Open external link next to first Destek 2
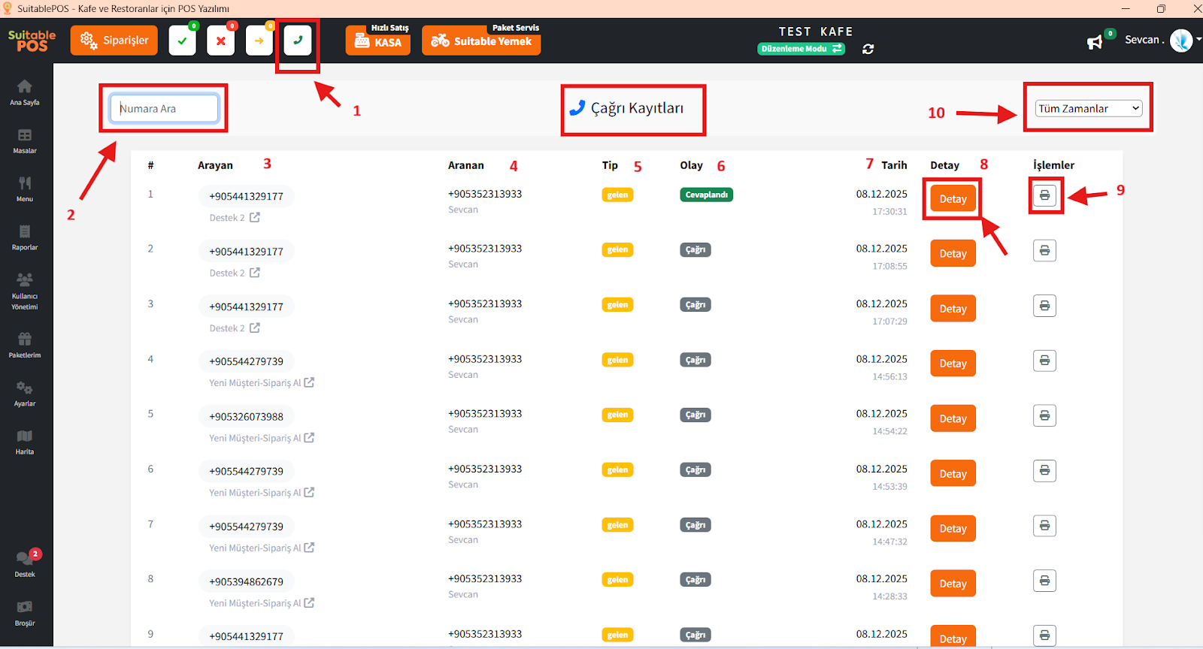This screenshot has height=649, width=1203. (255, 217)
